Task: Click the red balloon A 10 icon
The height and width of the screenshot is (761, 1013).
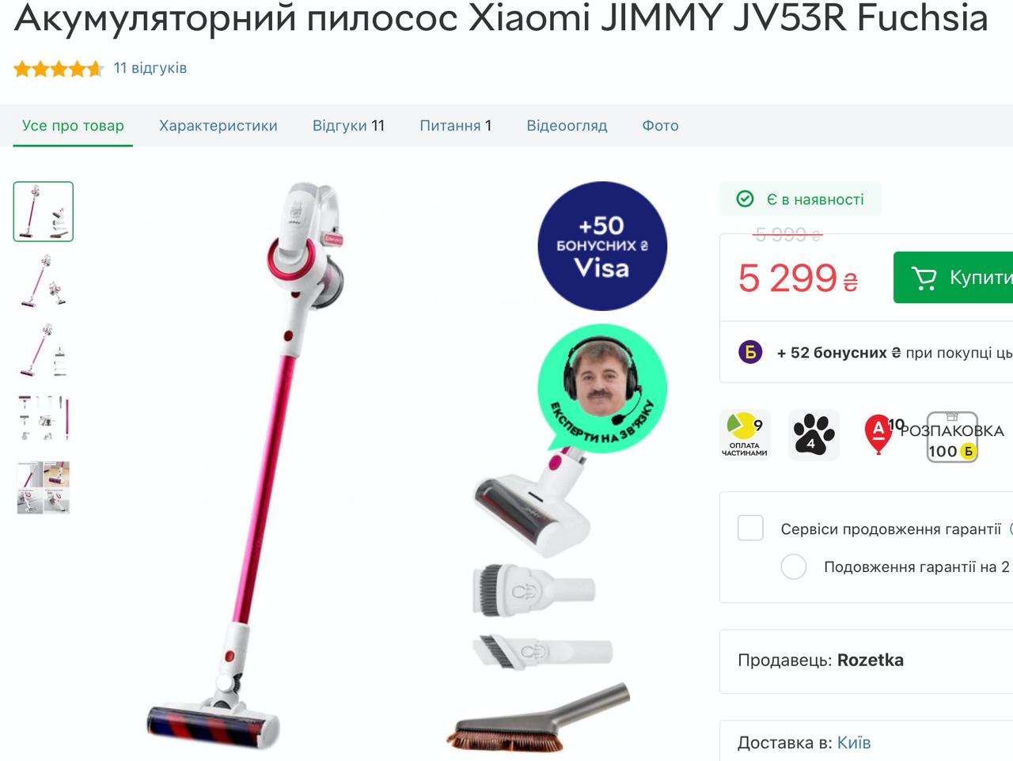Action: tap(882, 434)
